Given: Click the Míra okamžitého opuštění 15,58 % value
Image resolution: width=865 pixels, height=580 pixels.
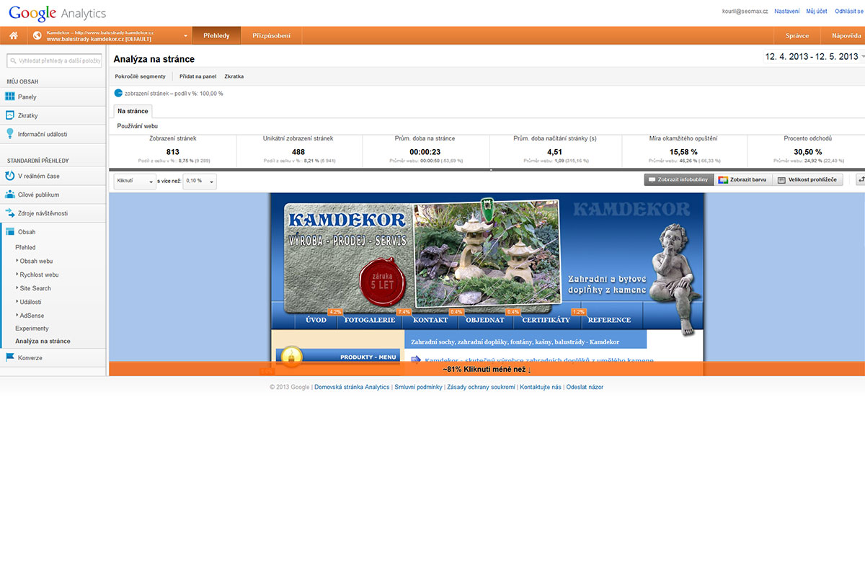Looking at the screenshot, I should point(683,152).
